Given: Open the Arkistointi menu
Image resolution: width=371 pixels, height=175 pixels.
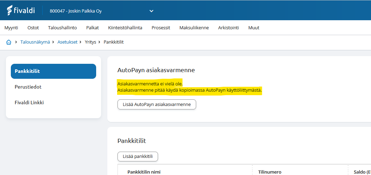Looking at the screenshot, I should (229, 28).
